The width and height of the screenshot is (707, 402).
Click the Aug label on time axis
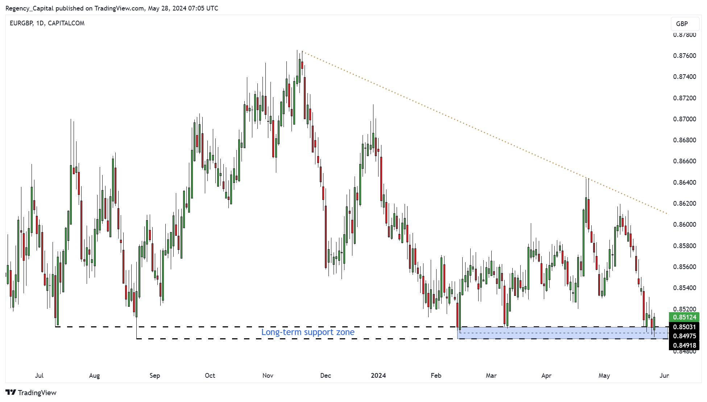coord(94,376)
